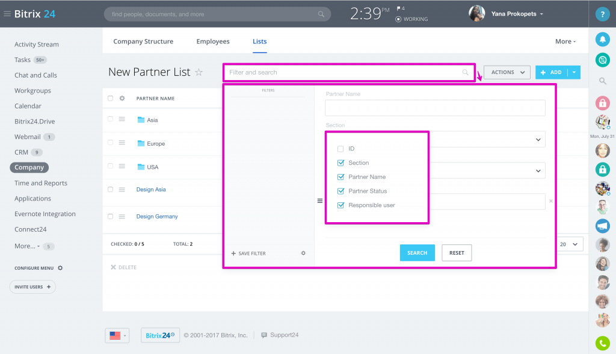
Task: Click the Support24 chat bubble icon
Action: point(264,335)
